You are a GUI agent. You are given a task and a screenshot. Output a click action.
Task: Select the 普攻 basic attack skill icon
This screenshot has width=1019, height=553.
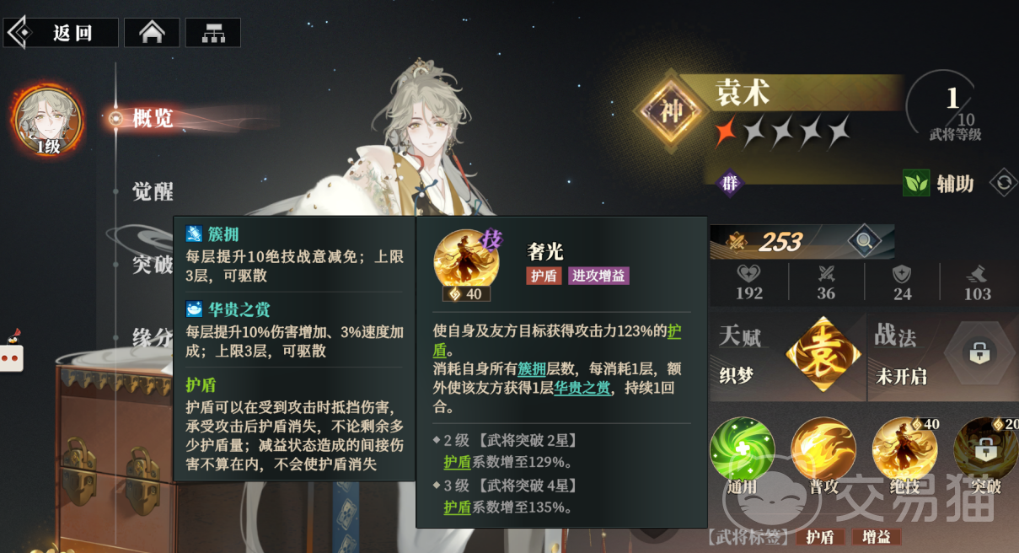[823, 450]
